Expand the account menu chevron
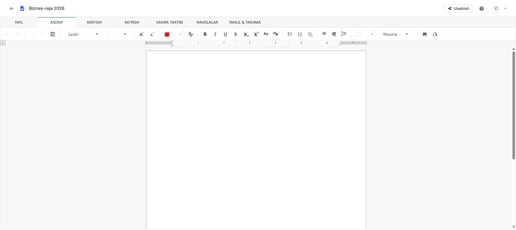Screen dimensions: 516x230 [505, 9]
